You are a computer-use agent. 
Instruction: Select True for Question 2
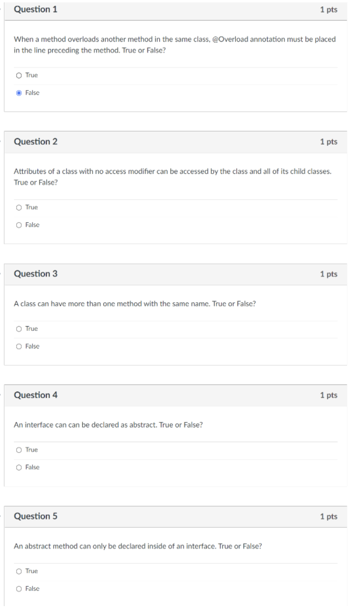(x=19, y=207)
